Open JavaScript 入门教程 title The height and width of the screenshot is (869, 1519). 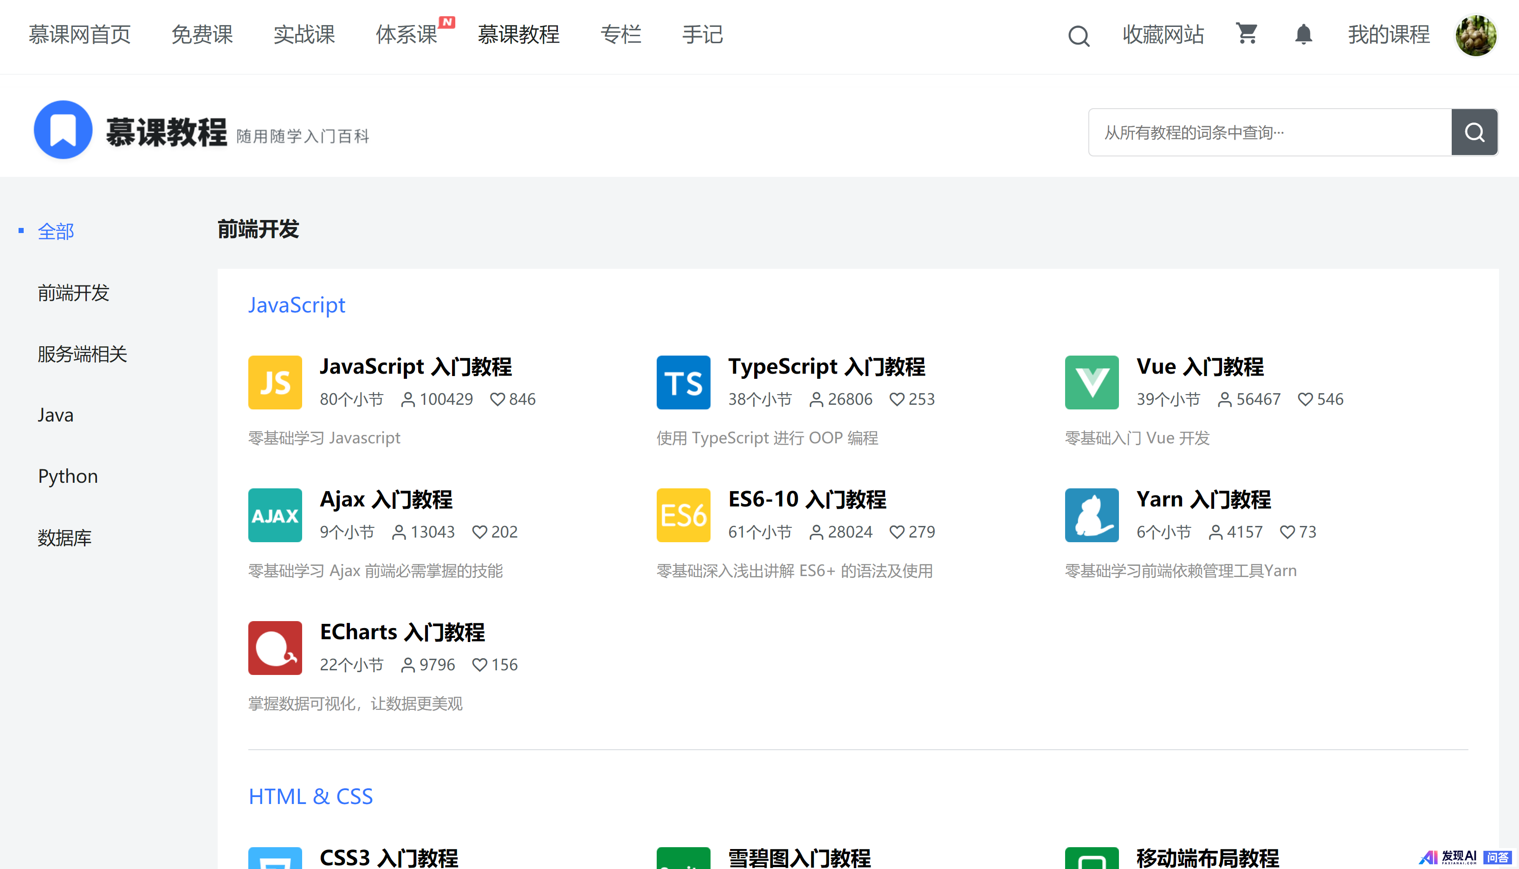pyautogui.click(x=415, y=366)
